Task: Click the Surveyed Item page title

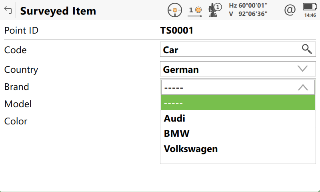Action: (x=58, y=11)
